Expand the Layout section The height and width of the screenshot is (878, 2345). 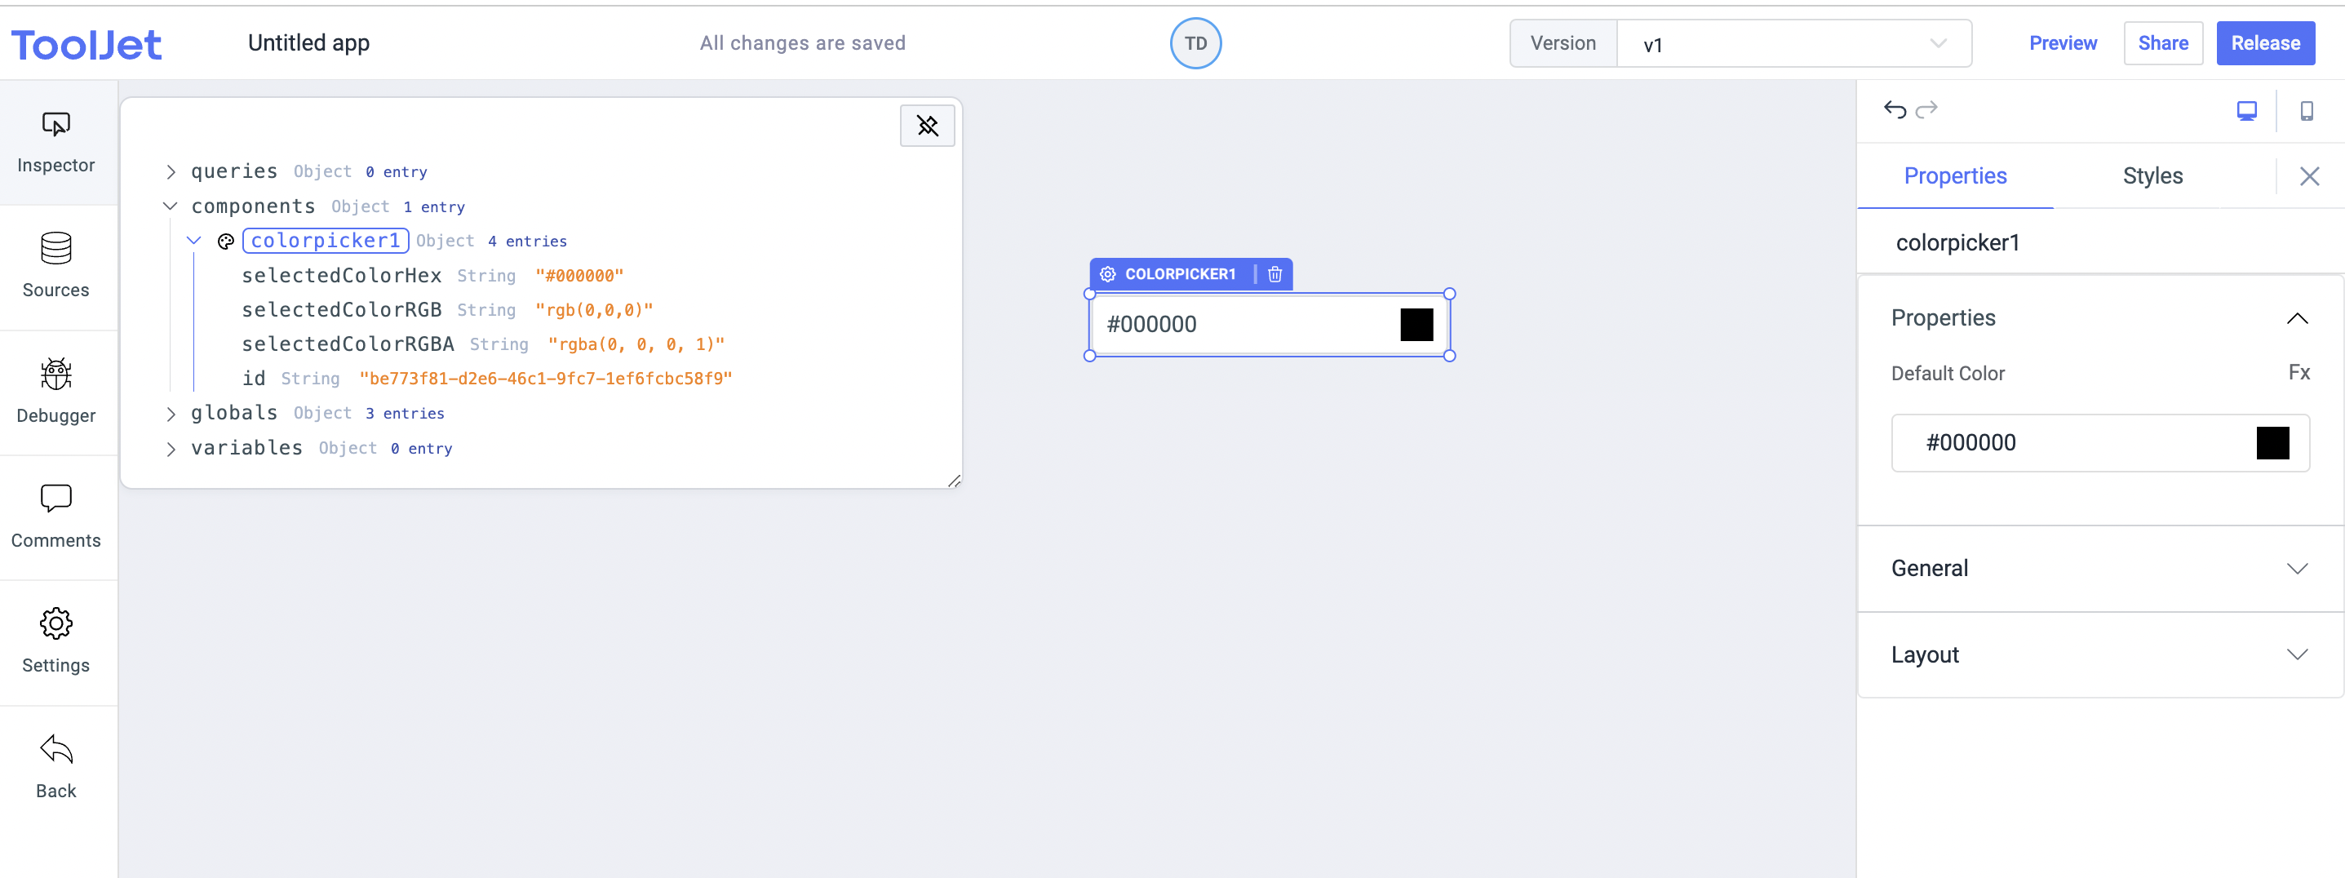(2099, 655)
